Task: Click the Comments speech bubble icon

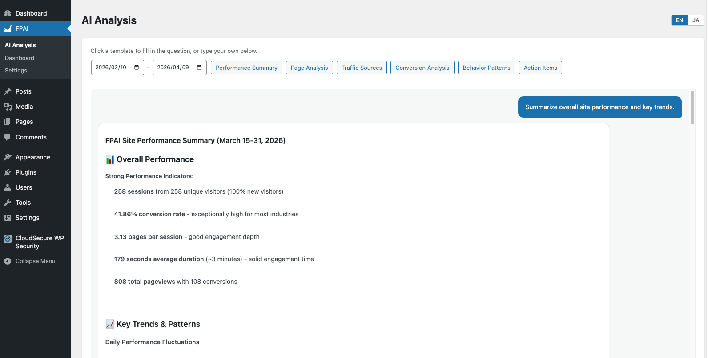Action: pyautogui.click(x=8, y=137)
